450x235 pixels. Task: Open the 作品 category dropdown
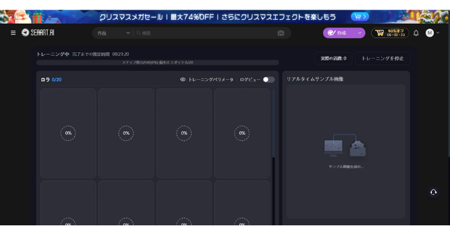[113, 33]
